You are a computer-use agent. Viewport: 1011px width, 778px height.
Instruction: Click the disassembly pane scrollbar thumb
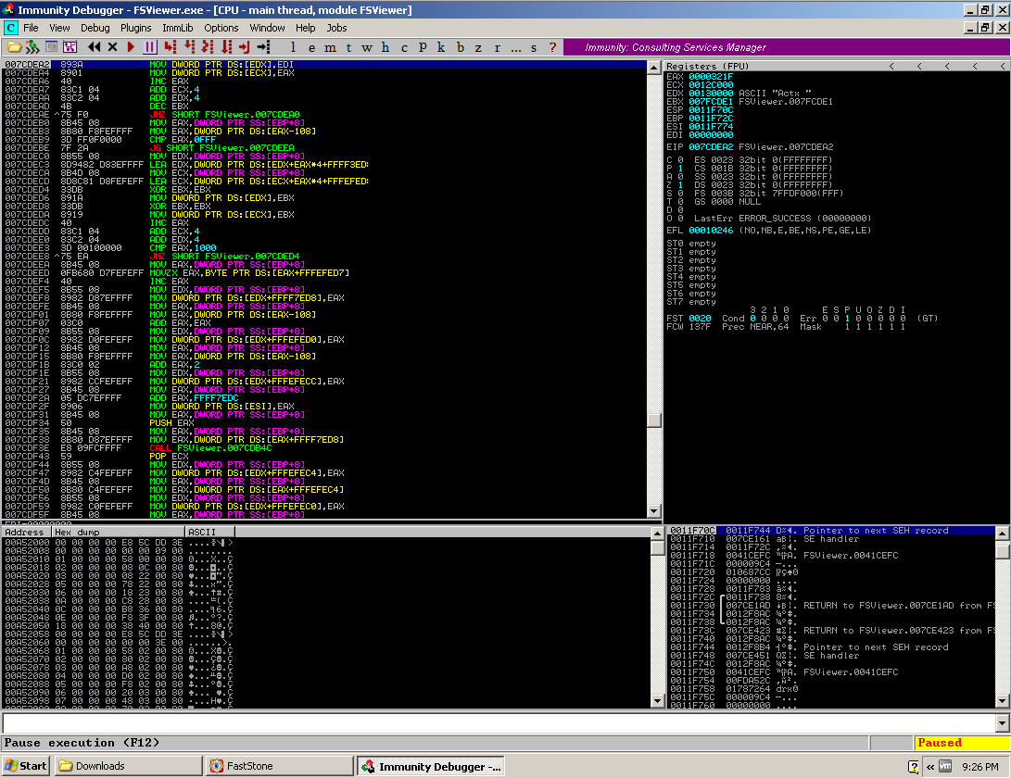[x=654, y=420]
